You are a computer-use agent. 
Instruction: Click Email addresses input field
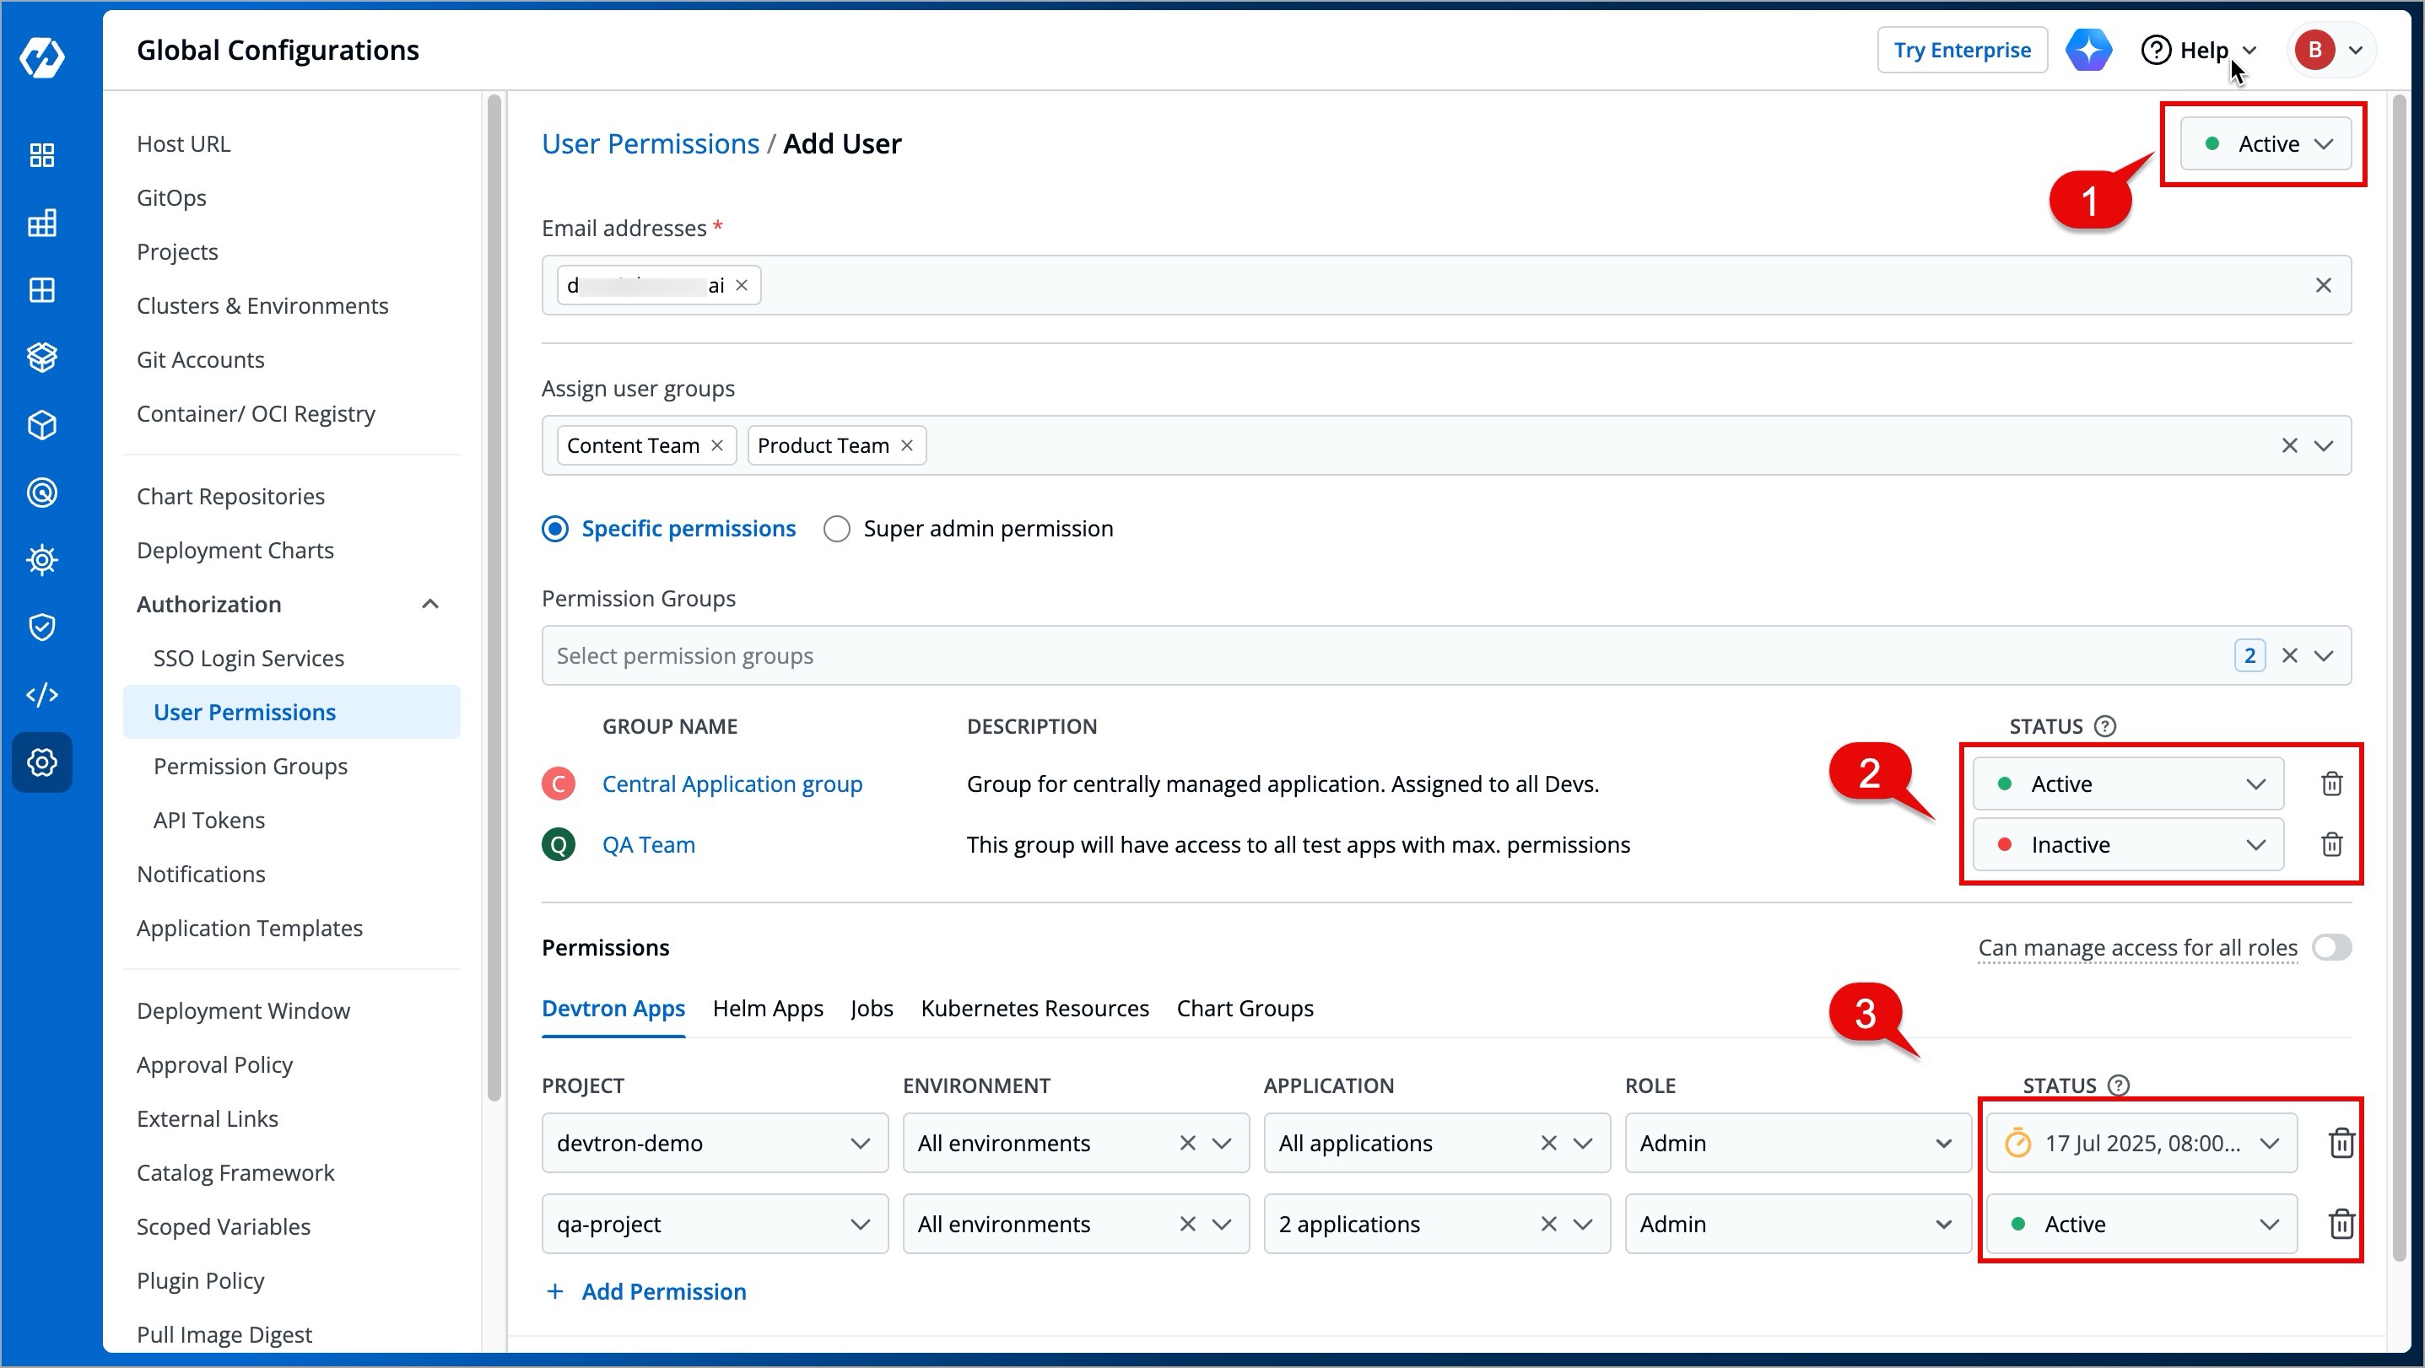1446,285
